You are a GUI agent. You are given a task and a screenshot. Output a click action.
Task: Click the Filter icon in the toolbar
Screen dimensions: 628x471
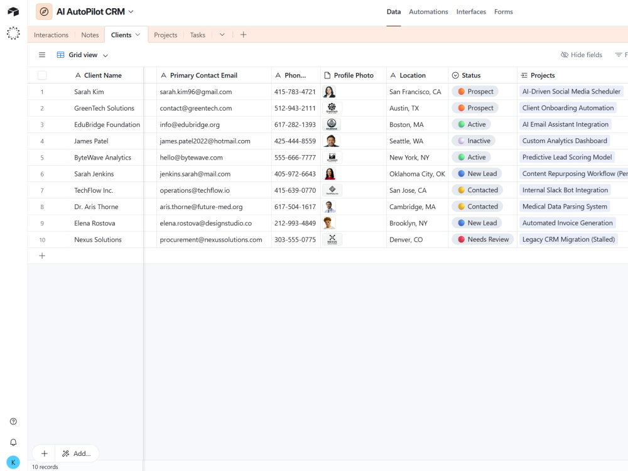(619, 55)
